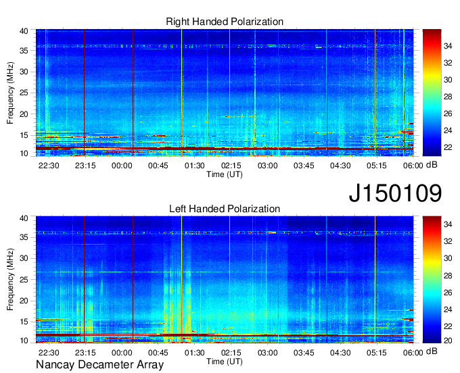Viewport: 460px width, 373px height.
Task: Click 00:00 time tick of Left Handed plot
Action: point(122,353)
